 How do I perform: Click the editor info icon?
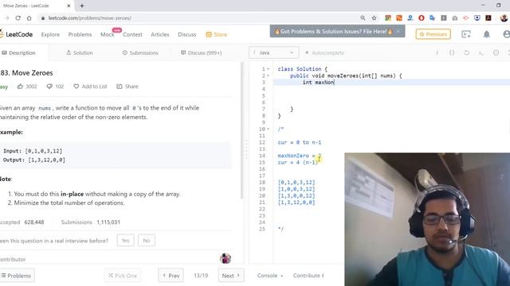pos(437,52)
